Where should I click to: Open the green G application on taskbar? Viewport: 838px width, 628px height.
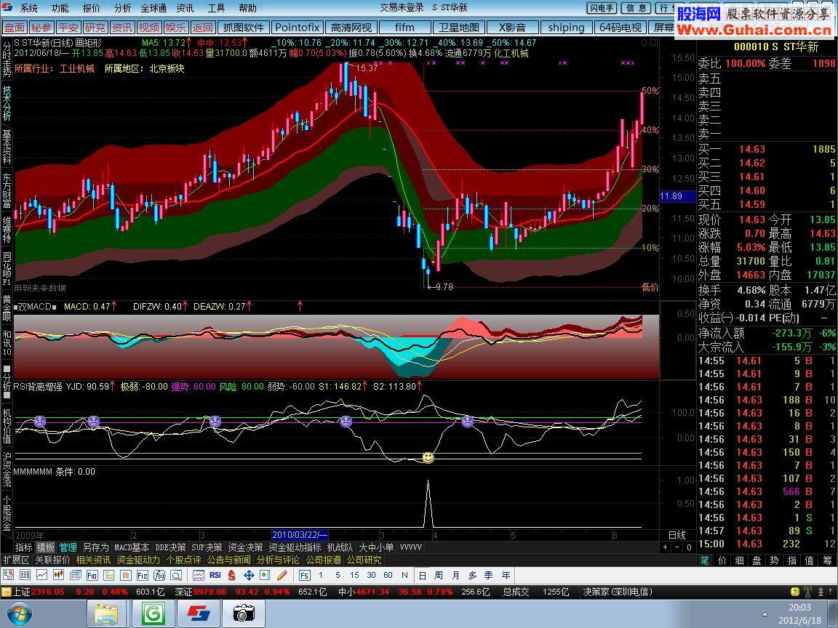152,613
